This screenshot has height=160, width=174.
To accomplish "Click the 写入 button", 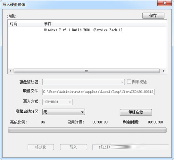I will coord(73,147).
